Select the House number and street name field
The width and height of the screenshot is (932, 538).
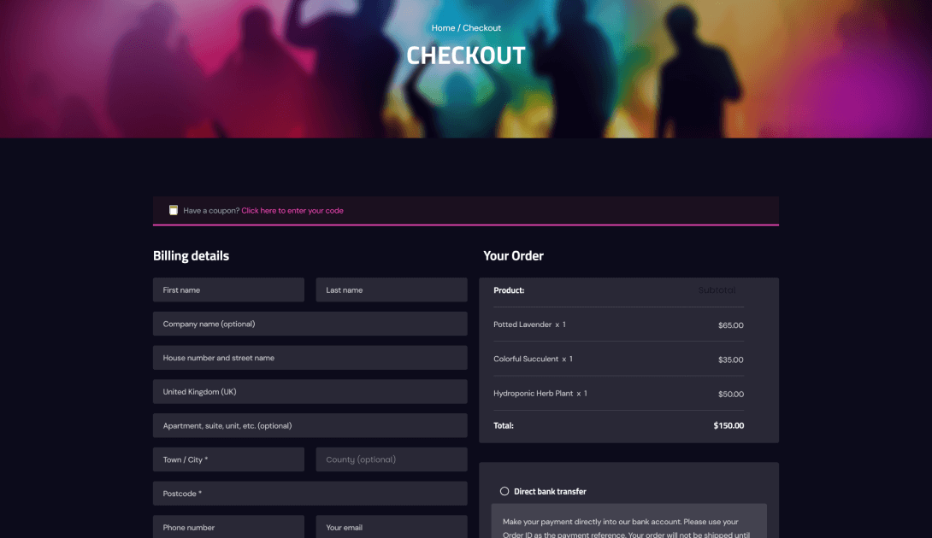[310, 358]
